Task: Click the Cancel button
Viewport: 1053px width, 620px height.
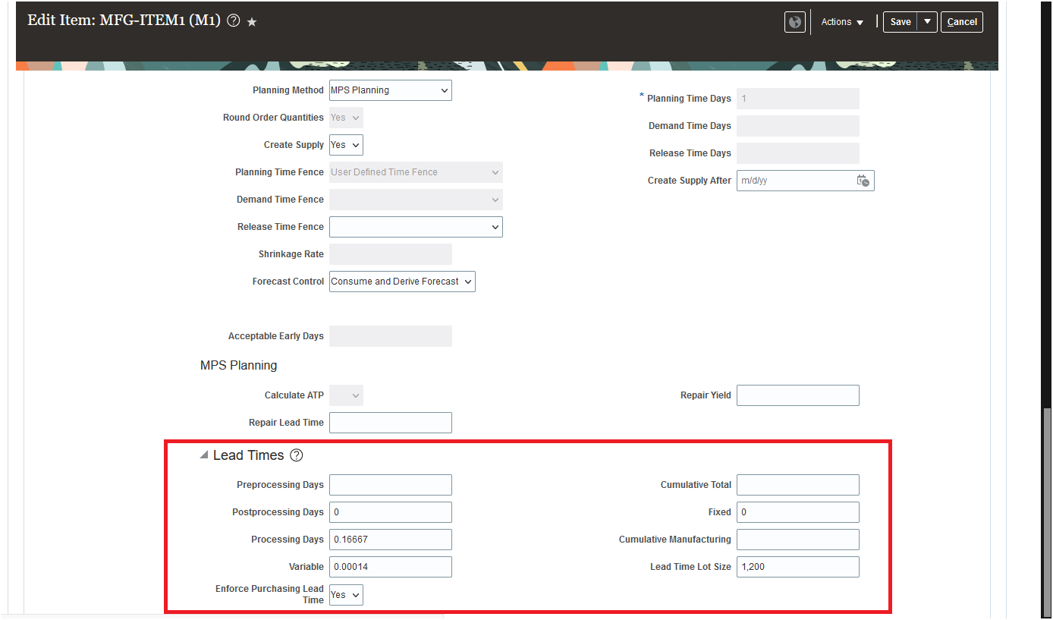Action: 962,22
